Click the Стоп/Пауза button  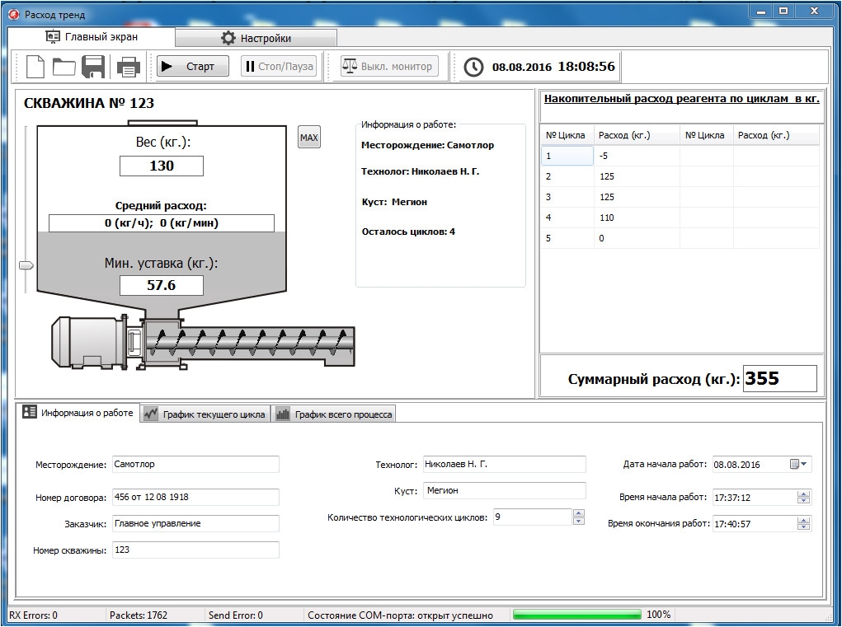[x=279, y=67]
